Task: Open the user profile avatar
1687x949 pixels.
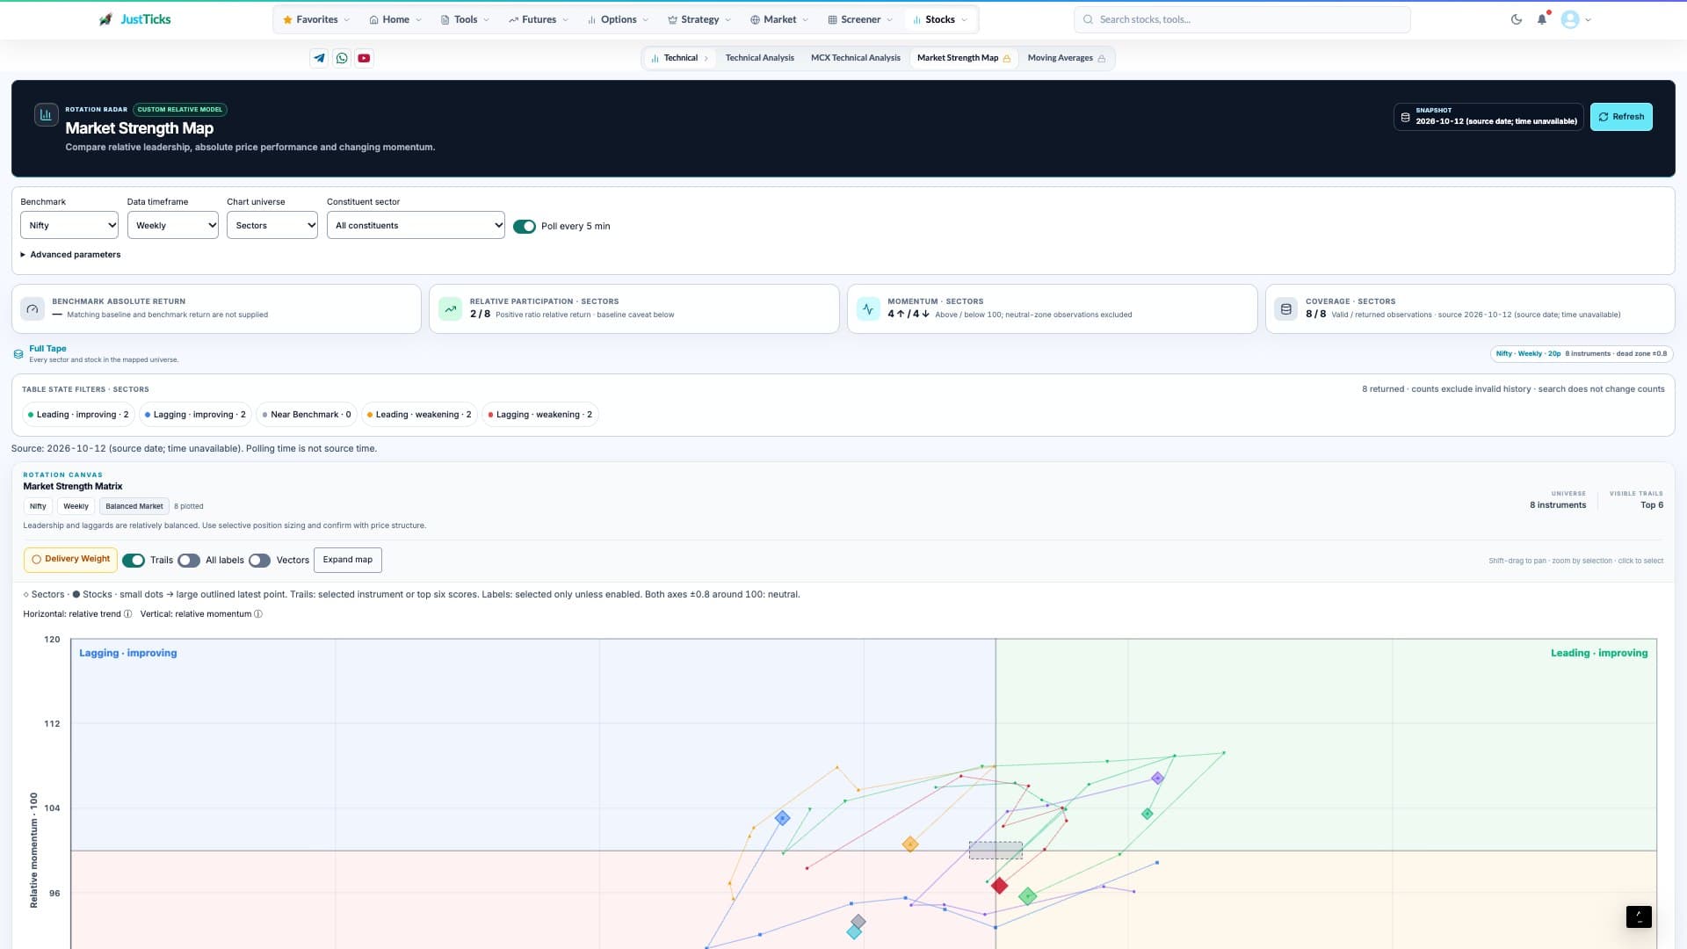Action: coord(1570,19)
